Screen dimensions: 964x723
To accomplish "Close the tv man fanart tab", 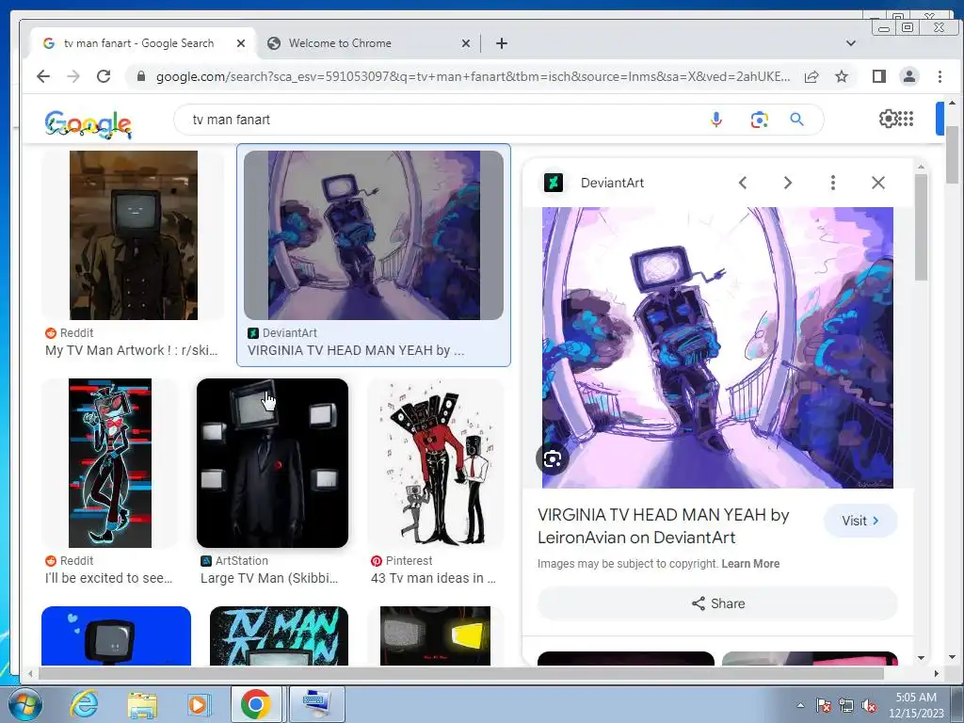I will [x=241, y=43].
